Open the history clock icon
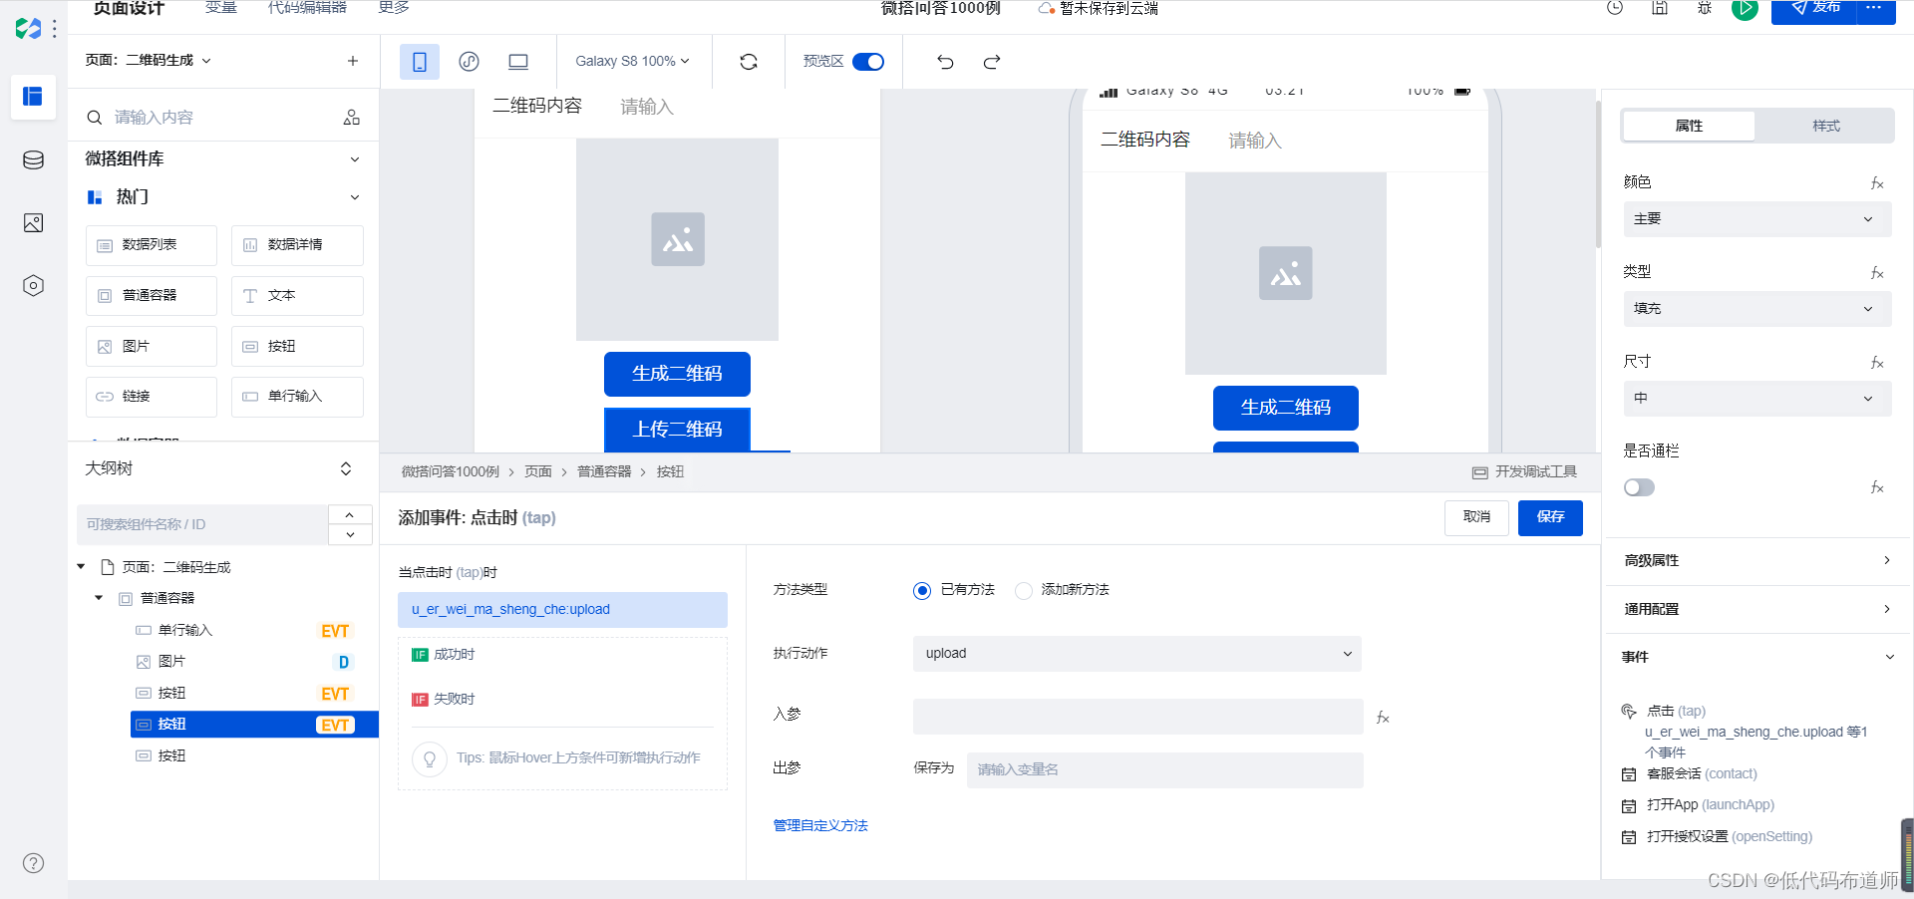 1615,8
